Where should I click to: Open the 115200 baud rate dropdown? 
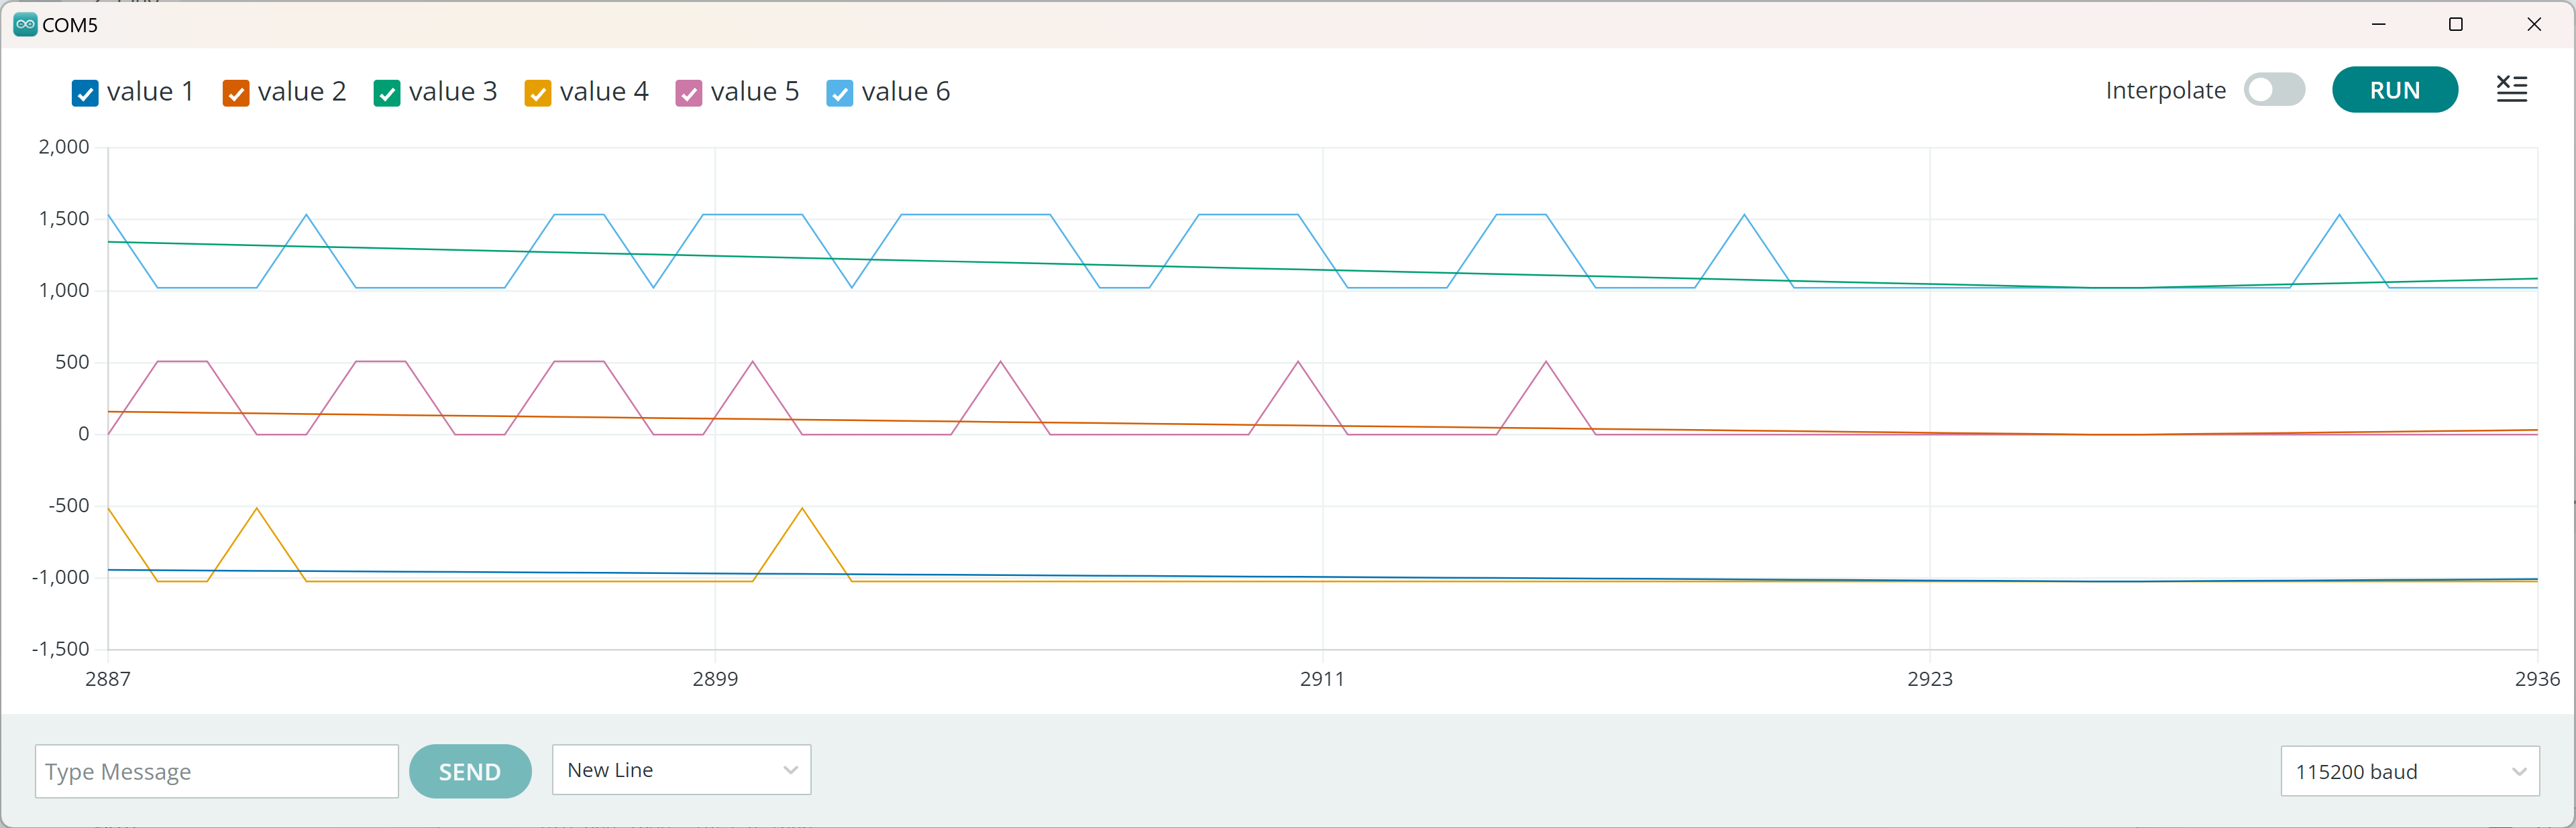(x=2410, y=771)
